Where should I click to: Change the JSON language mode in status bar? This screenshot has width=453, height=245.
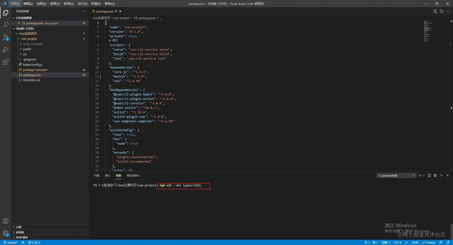click(x=415, y=243)
